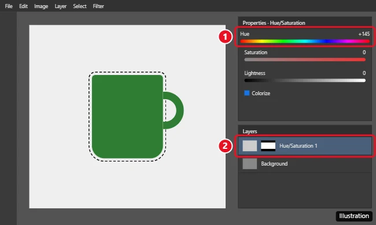Click the Lightness value 0
The height and width of the screenshot is (225, 376).
tap(364, 73)
